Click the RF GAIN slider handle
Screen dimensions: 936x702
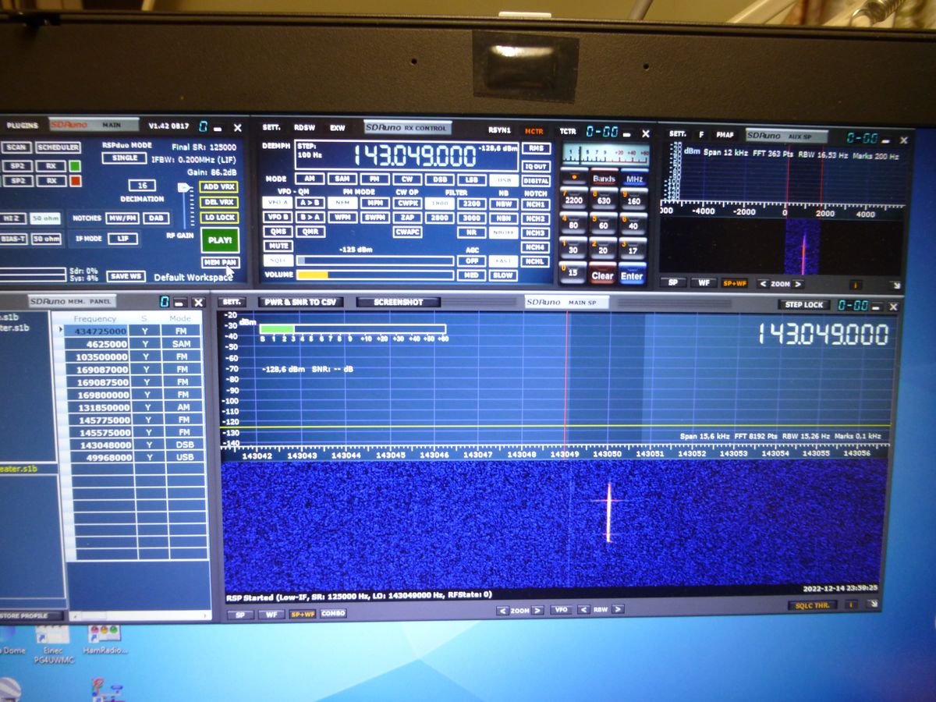(184, 188)
